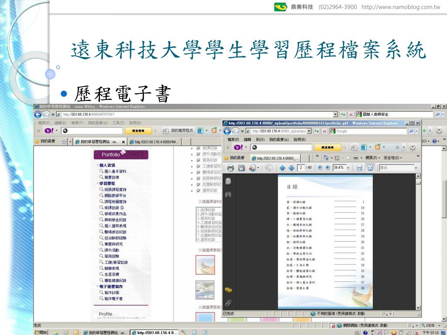This screenshot has height=335, width=447.
Task: Click gear settings icon in PDF window Yahoo toolbar
Action: (413, 147)
